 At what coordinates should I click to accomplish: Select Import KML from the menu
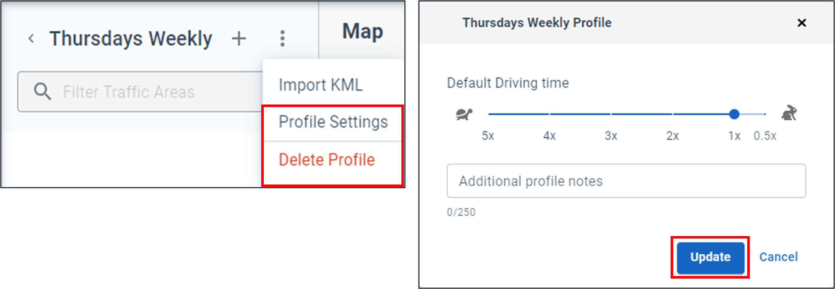tap(321, 85)
